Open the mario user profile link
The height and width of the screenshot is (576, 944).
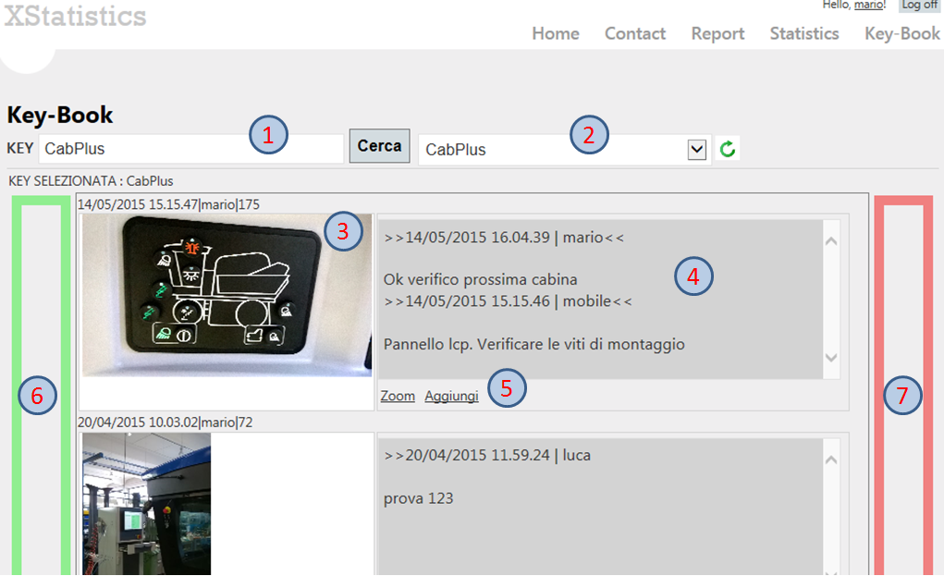coord(867,6)
